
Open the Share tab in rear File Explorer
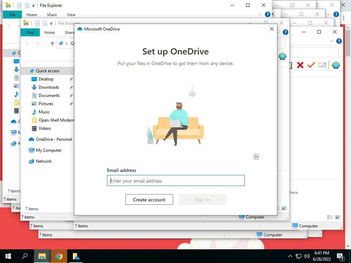(52, 15)
